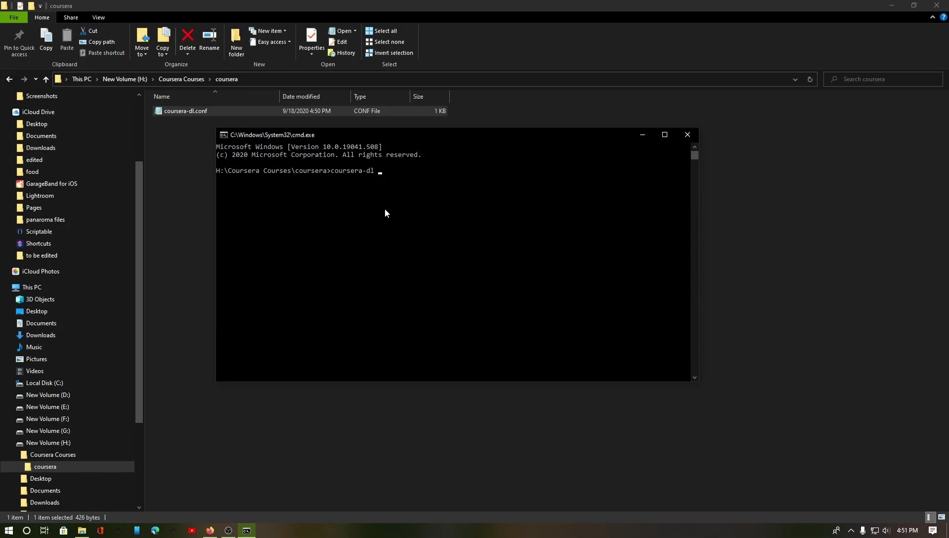Image resolution: width=949 pixels, height=538 pixels.
Task: Switch to the Share ribbon tab
Action: click(71, 17)
